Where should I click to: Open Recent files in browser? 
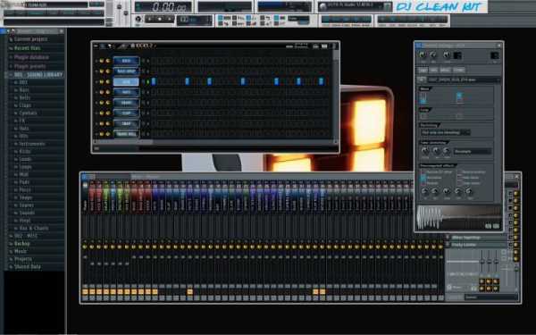point(28,48)
